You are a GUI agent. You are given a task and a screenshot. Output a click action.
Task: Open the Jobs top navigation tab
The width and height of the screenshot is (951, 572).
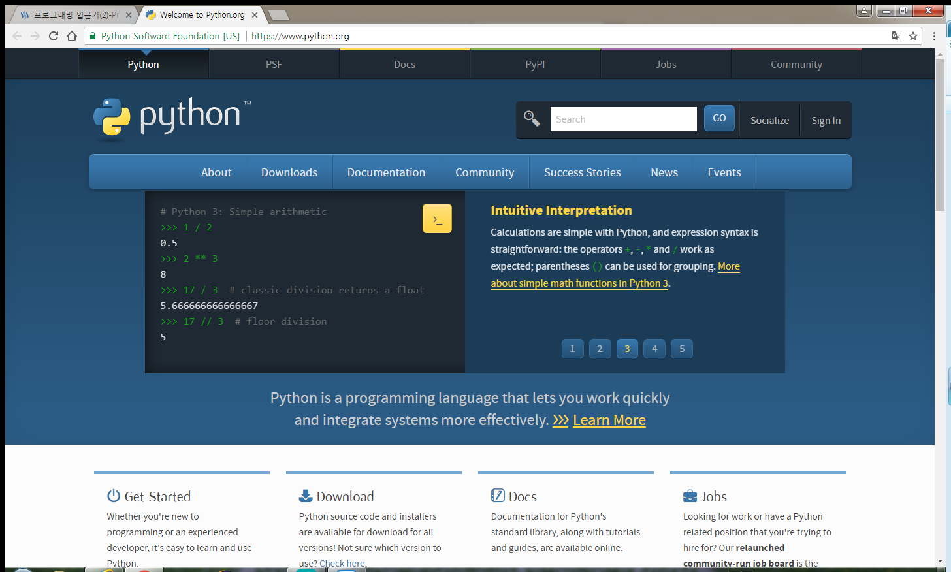click(666, 64)
